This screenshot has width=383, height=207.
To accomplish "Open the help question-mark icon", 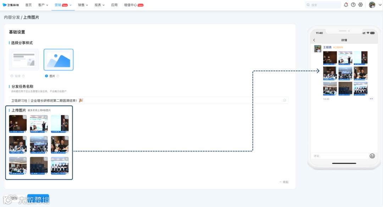I will click(353, 5).
